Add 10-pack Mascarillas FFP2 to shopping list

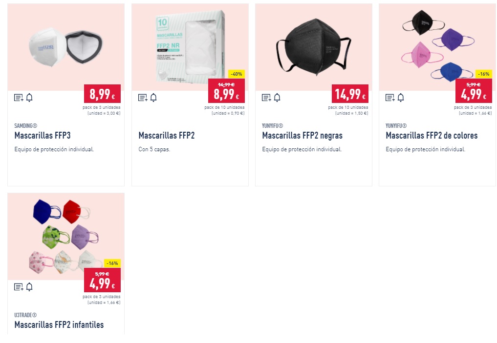(143, 98)
